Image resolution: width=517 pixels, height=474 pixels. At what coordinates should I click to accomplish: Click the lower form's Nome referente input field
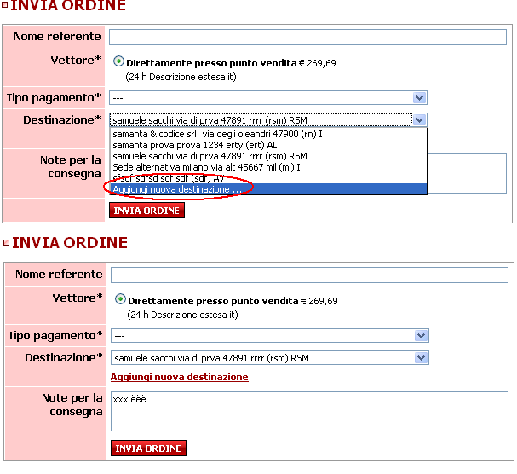coord(309,275)
